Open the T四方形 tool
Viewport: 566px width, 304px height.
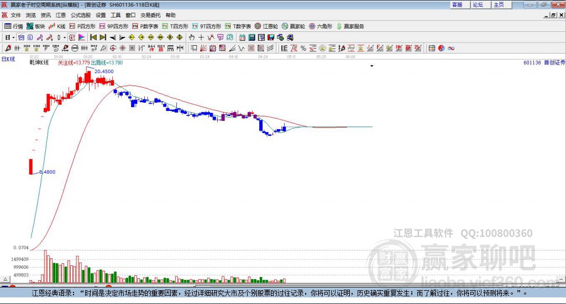point(175,26)
